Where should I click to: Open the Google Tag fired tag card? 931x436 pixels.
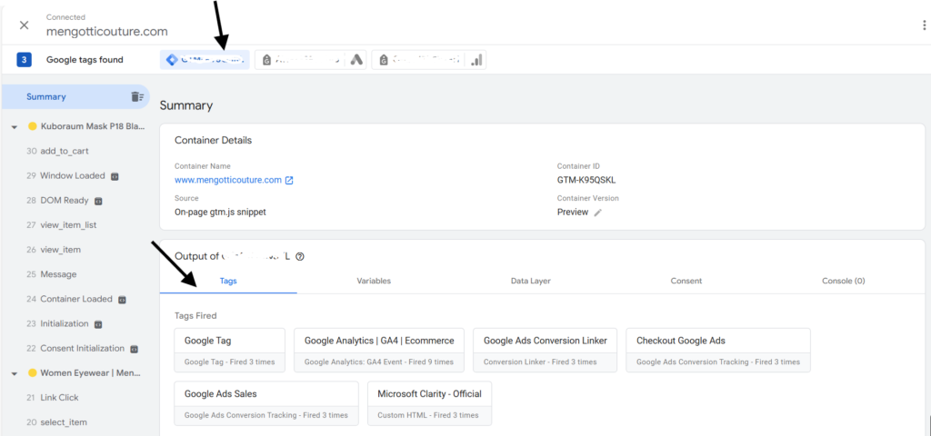tap(229, 350)
